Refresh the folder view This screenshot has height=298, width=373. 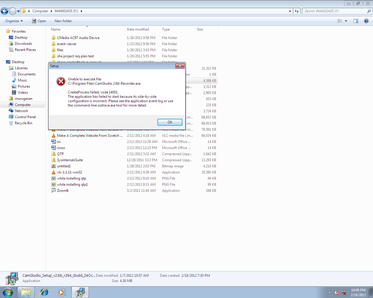(297, 11)
